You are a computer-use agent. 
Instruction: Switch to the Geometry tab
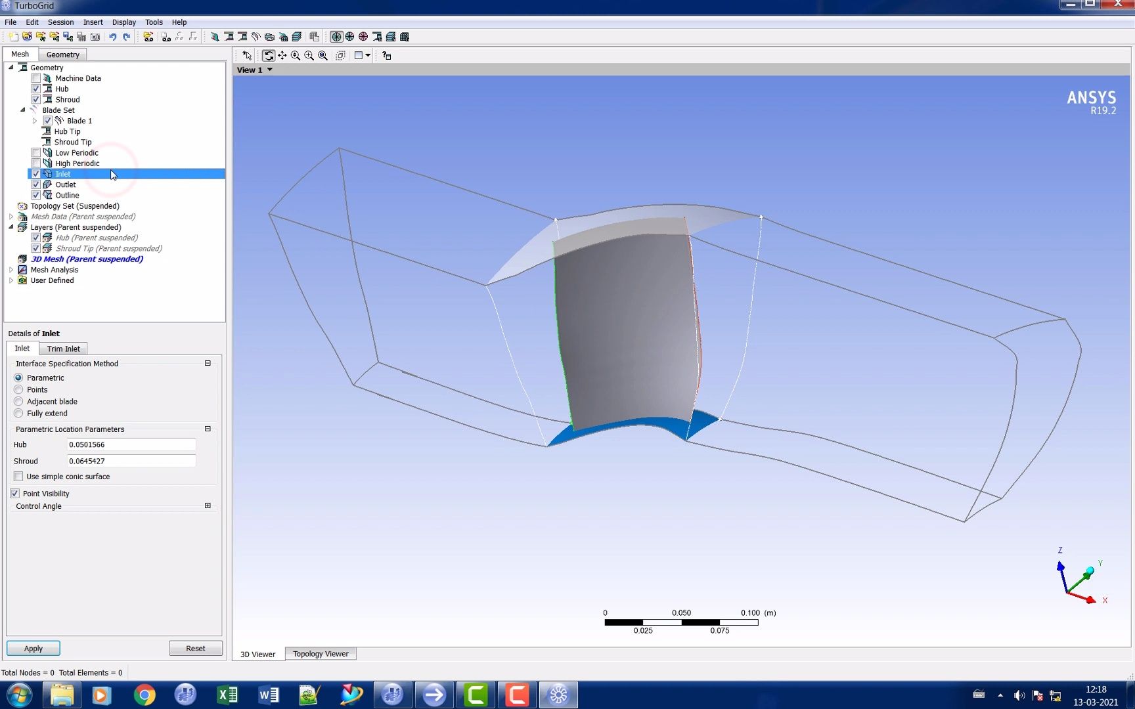click(x=62, y=54)
